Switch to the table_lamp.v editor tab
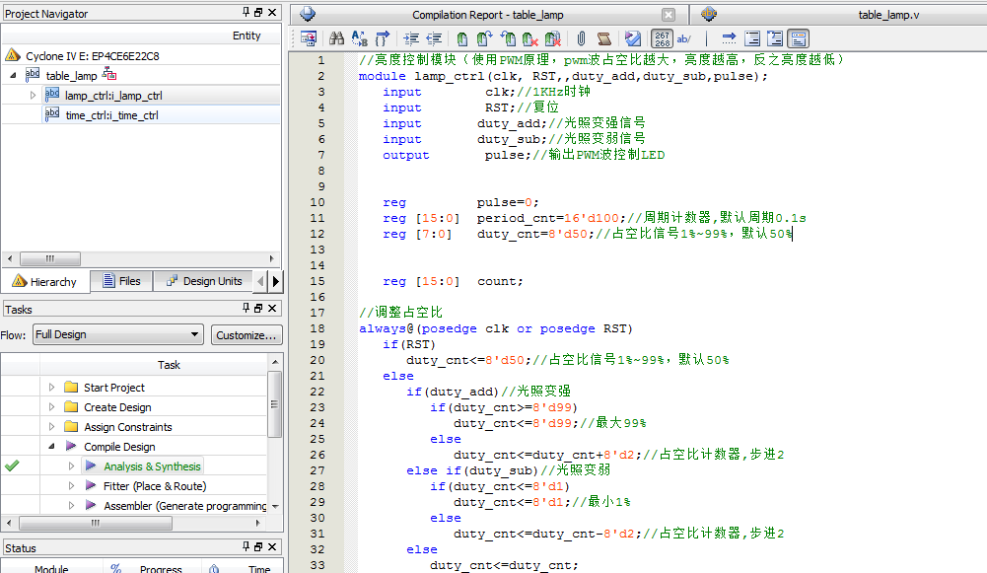This screenshot has height=573, width=987. [888, 15]
